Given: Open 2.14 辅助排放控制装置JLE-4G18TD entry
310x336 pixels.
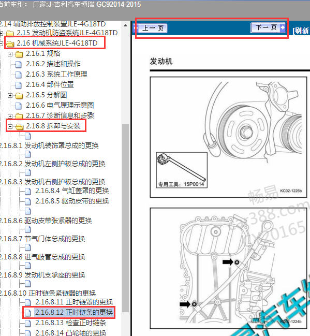Looking at the screenshot, I should pos(53,24).
